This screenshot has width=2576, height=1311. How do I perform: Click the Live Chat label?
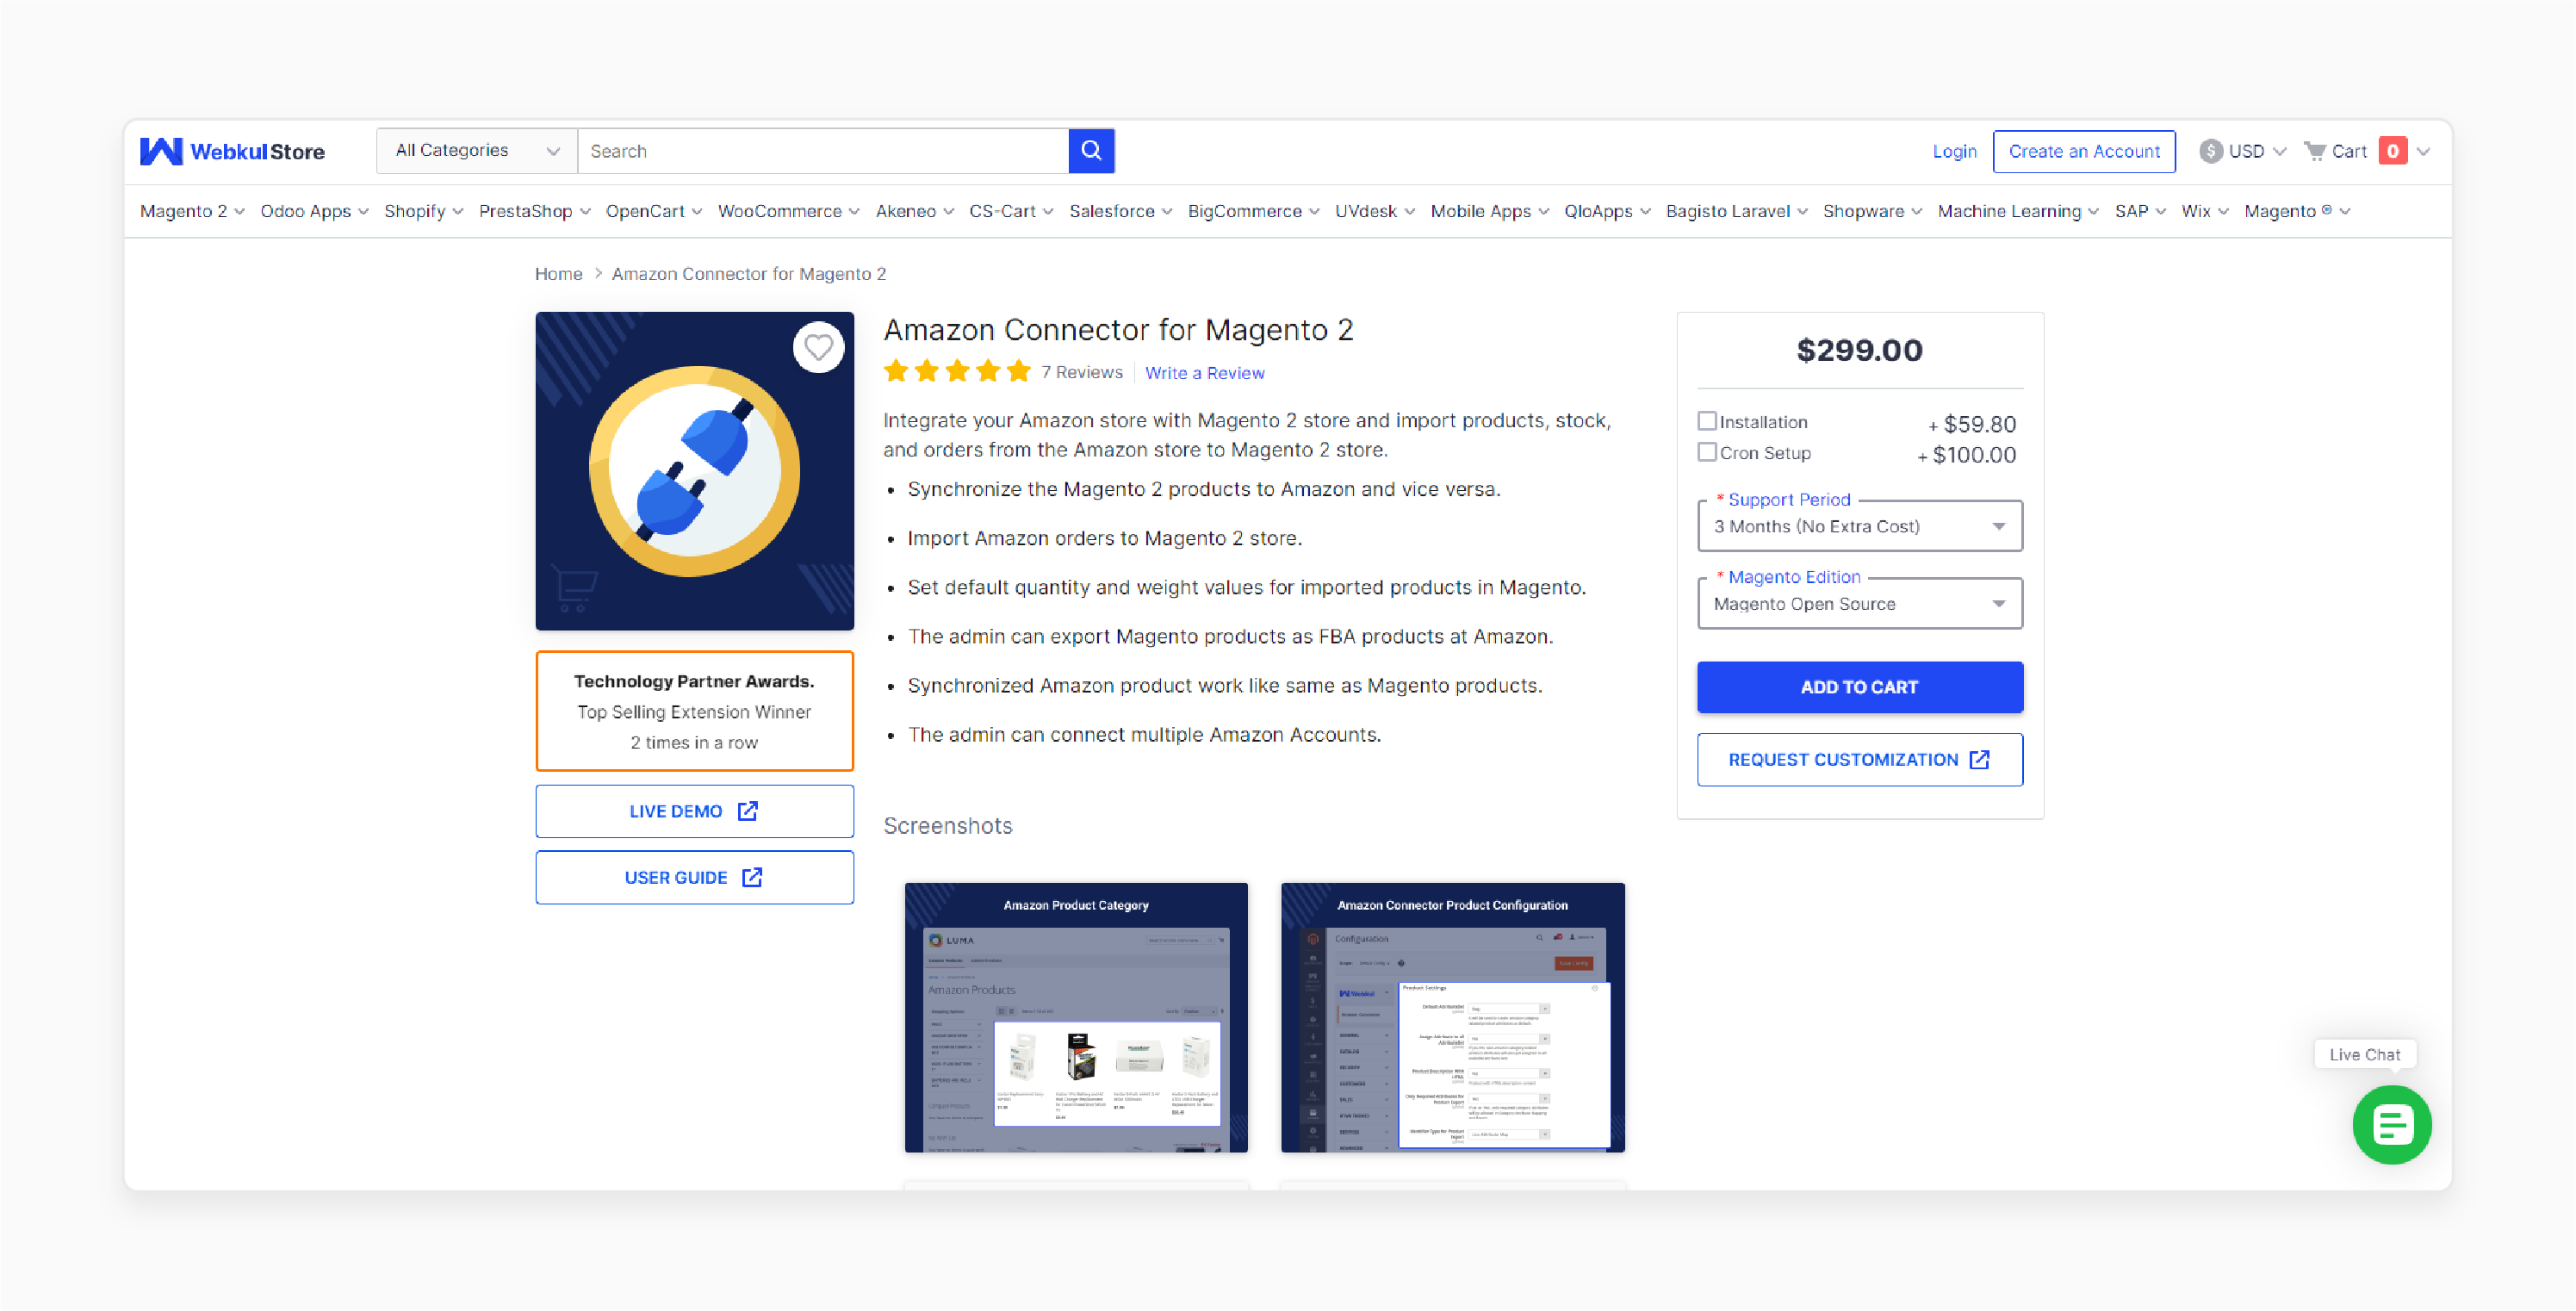2364,1054
